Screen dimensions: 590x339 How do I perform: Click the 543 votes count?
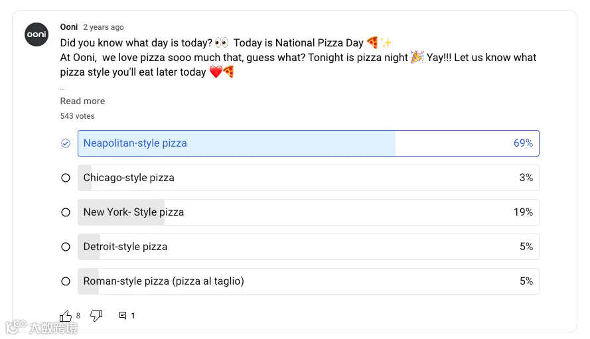click(x=77, y=116)
